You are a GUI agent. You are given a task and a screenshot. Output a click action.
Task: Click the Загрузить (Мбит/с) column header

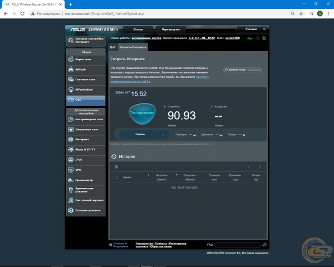coord(161,177)
